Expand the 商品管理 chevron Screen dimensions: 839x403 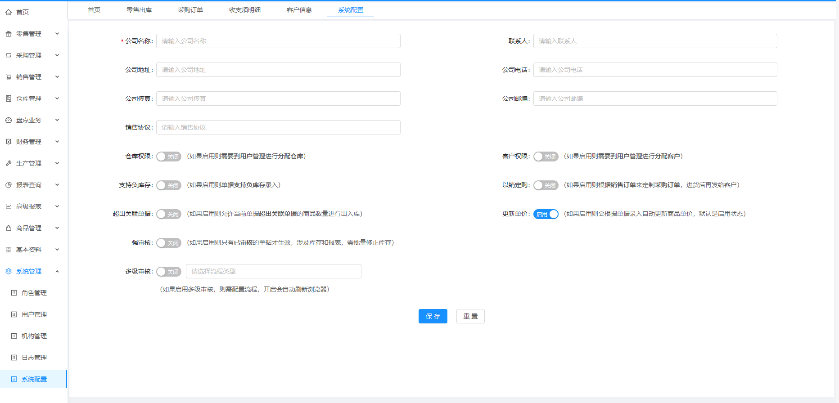coord(57,228)
